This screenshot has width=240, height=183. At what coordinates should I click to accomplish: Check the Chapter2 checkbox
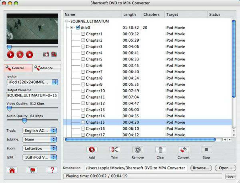83,40
